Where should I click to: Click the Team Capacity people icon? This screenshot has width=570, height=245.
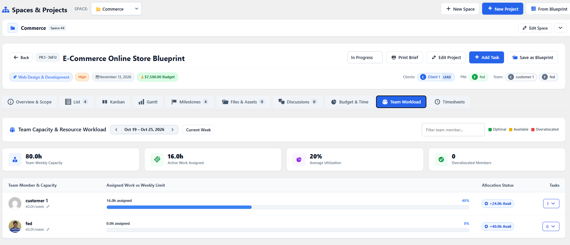[12, 130]
